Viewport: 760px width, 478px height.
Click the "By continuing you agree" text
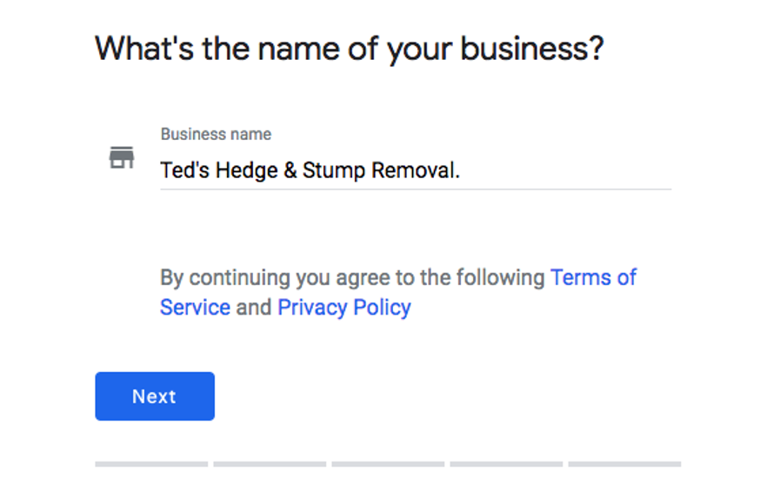(x=277, y=277)
